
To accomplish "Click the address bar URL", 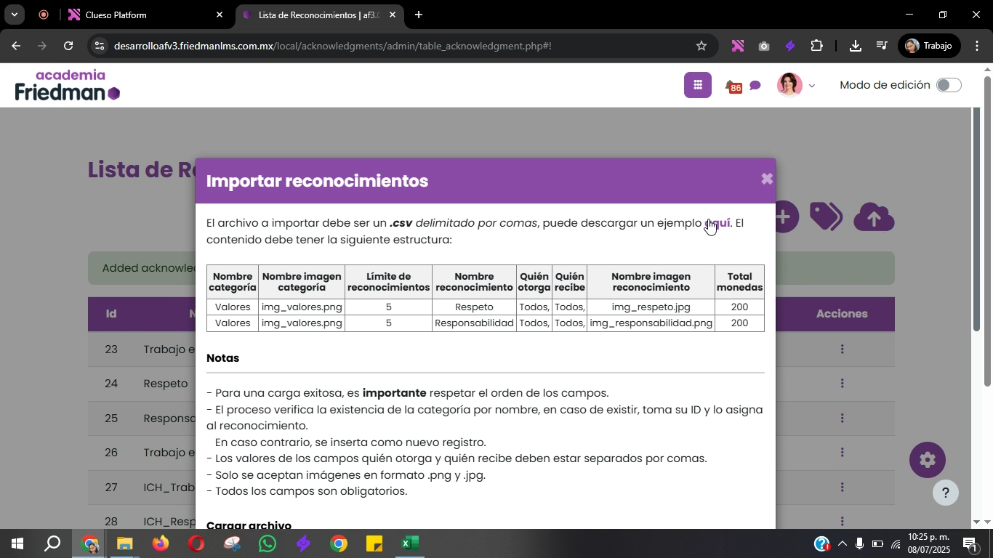I will click(333, 46).
